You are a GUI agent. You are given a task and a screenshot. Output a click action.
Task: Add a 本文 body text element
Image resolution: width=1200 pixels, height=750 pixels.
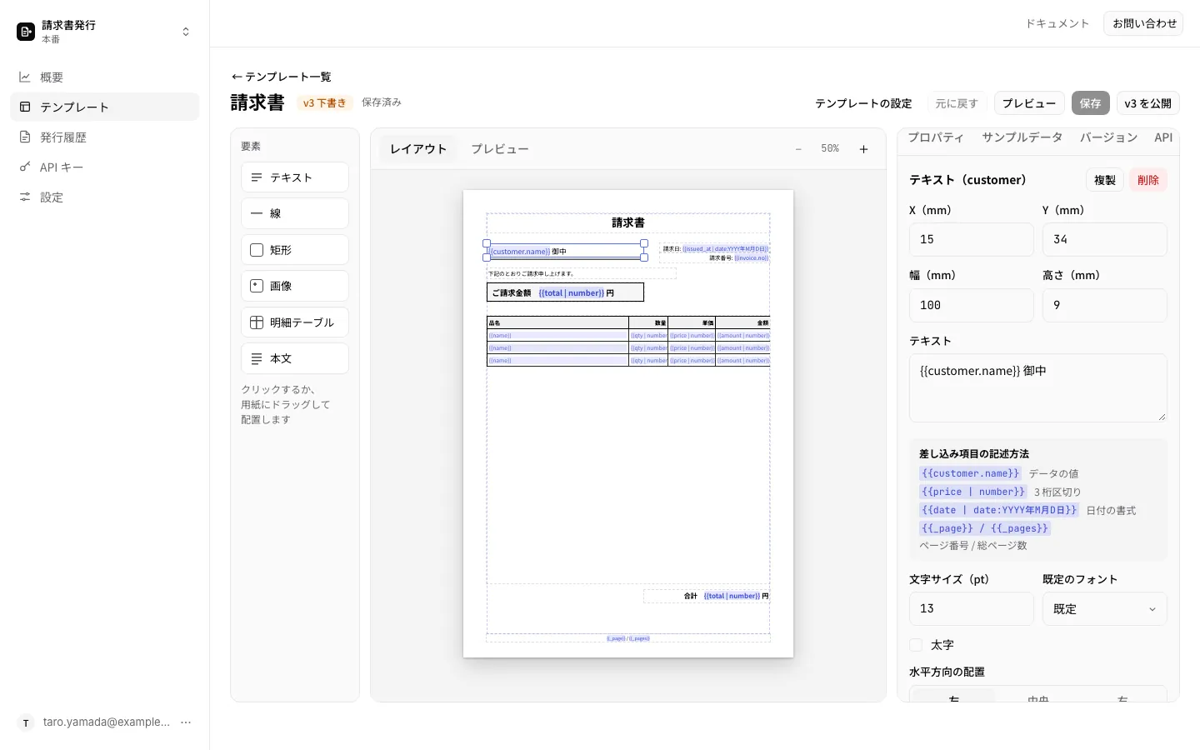tap(295, 358)
